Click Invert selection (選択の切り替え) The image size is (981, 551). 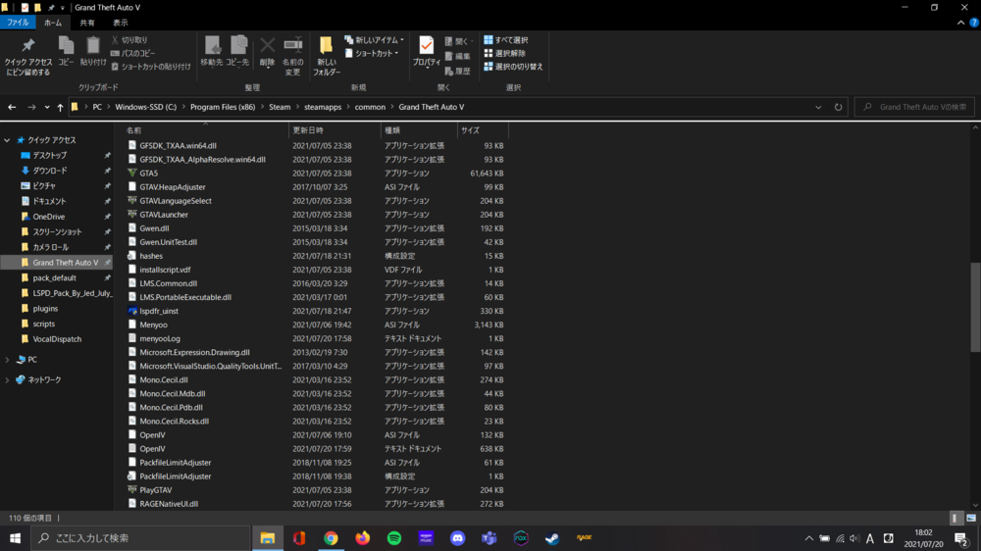513,67
